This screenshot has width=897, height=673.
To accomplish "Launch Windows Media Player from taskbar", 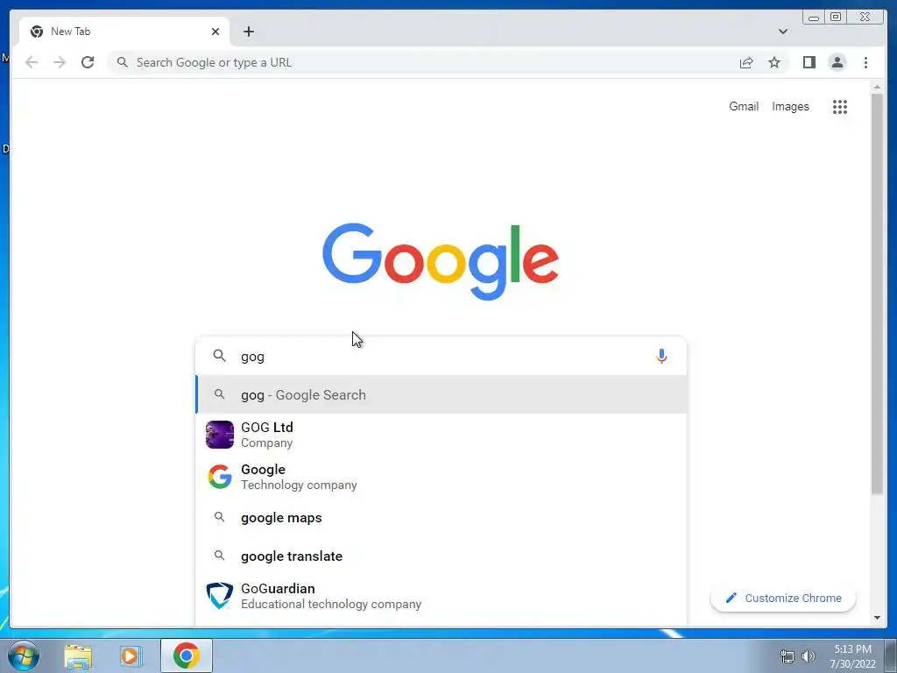I will pos(131,655).
